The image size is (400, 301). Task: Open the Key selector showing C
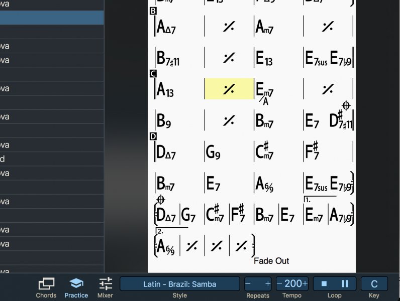click(374, 283)
